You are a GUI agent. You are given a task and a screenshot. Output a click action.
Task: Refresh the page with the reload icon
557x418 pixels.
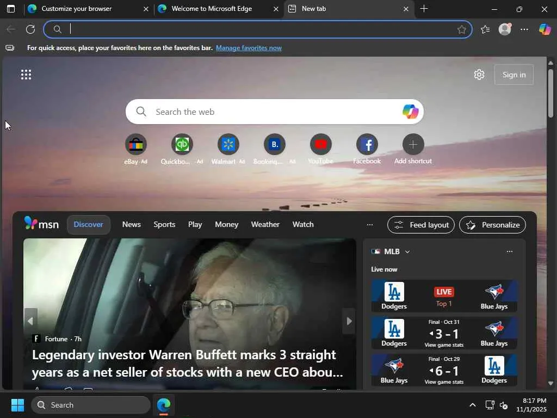point(30,29)
